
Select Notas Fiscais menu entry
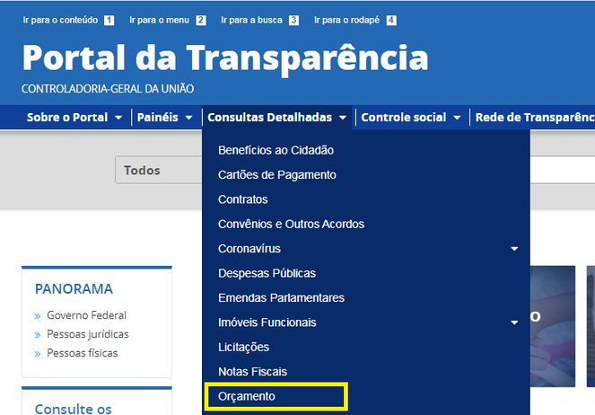tap(252, 372)
